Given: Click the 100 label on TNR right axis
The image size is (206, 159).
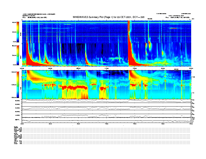Looking at the screenshot, I should pos(194,77).
